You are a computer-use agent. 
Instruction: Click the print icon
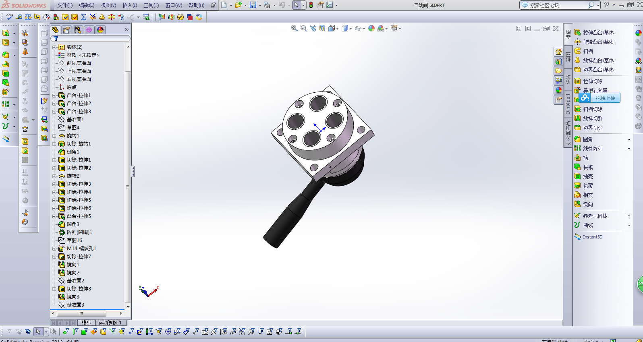tap(267, 5)
